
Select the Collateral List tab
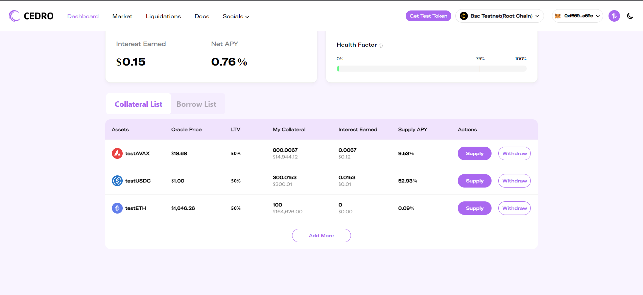pos(139,104)
